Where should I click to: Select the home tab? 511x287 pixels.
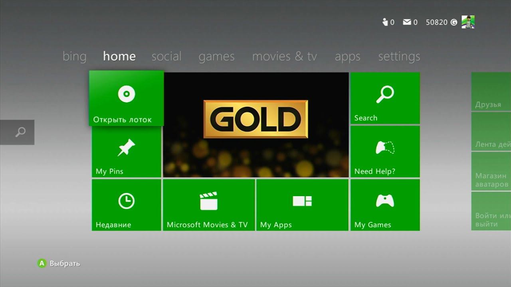coord(119,56)
